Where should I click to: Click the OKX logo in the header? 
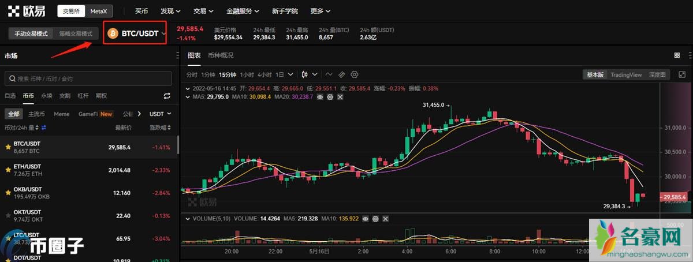[27, 11]
